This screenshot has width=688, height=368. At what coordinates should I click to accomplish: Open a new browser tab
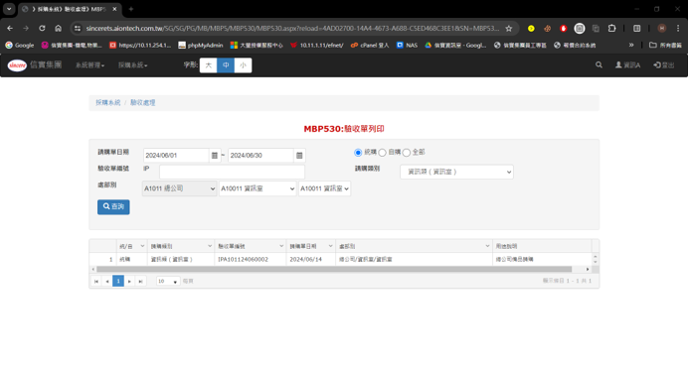click(x=131, y=9)
